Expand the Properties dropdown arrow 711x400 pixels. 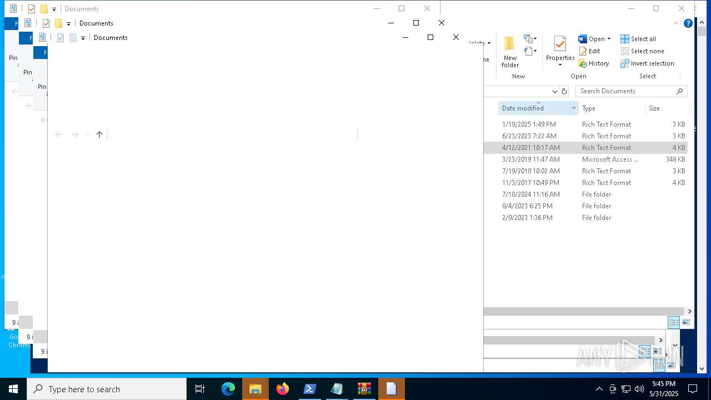(x=560, y=65)
